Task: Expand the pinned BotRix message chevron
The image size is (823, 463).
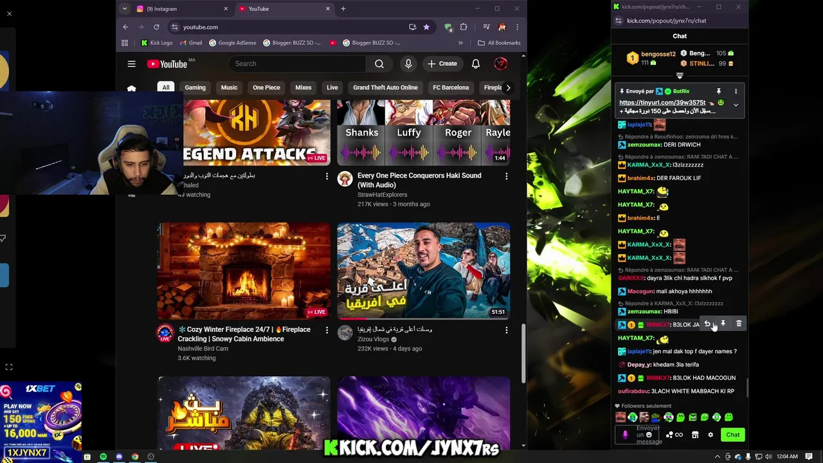Action: tap(736, 105)
